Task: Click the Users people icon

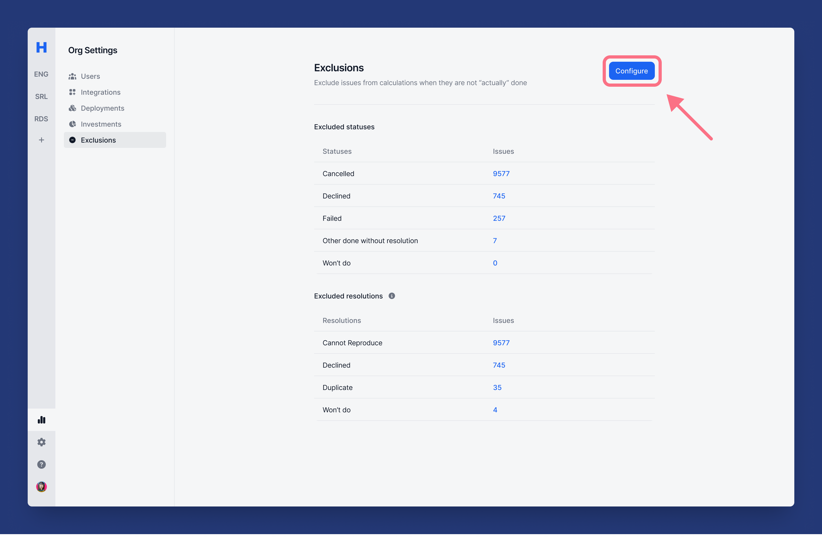Action: [72, 76]
